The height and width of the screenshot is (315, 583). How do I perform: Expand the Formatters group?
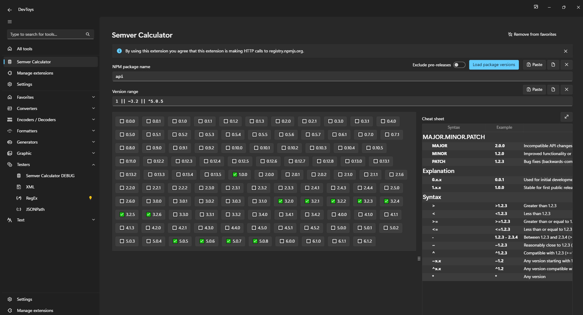[x=50, y=131]
